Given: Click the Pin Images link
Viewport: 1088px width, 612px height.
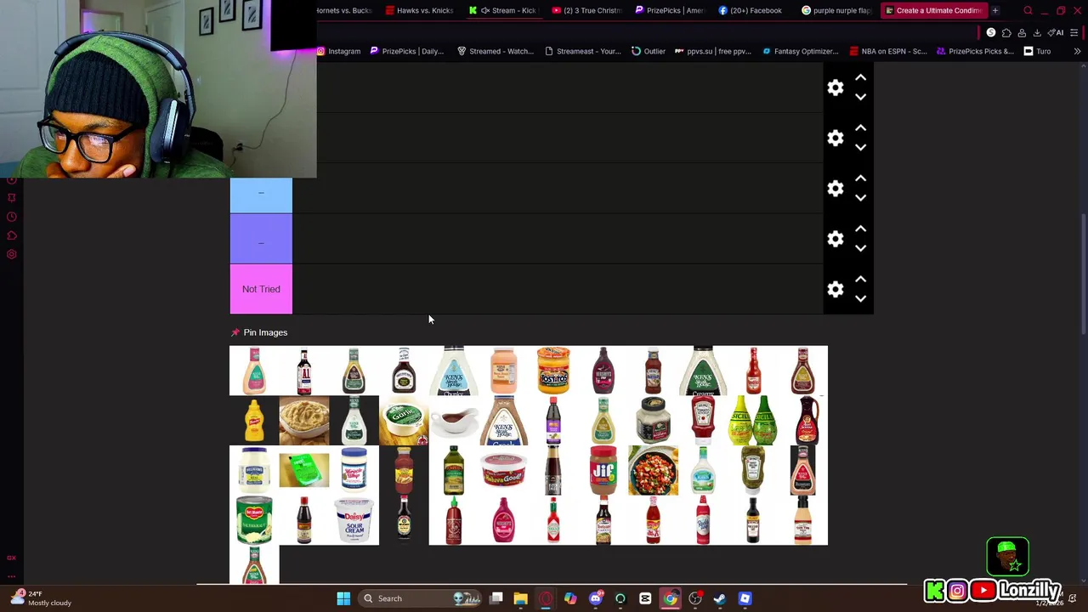Looking at the screenshot, I should (x=265, y=332).
